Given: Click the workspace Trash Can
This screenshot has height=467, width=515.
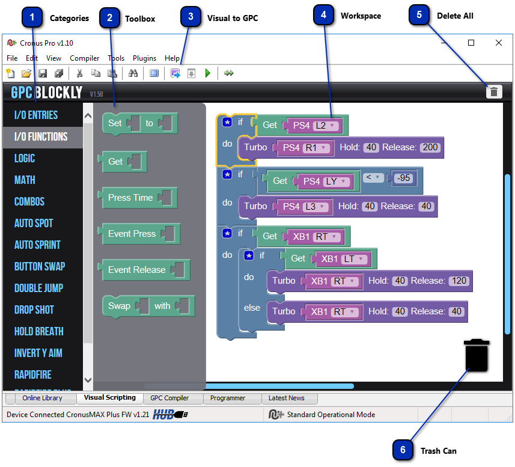Looking at the screenshot, I should pyautogui.click(x=477, y=355).
